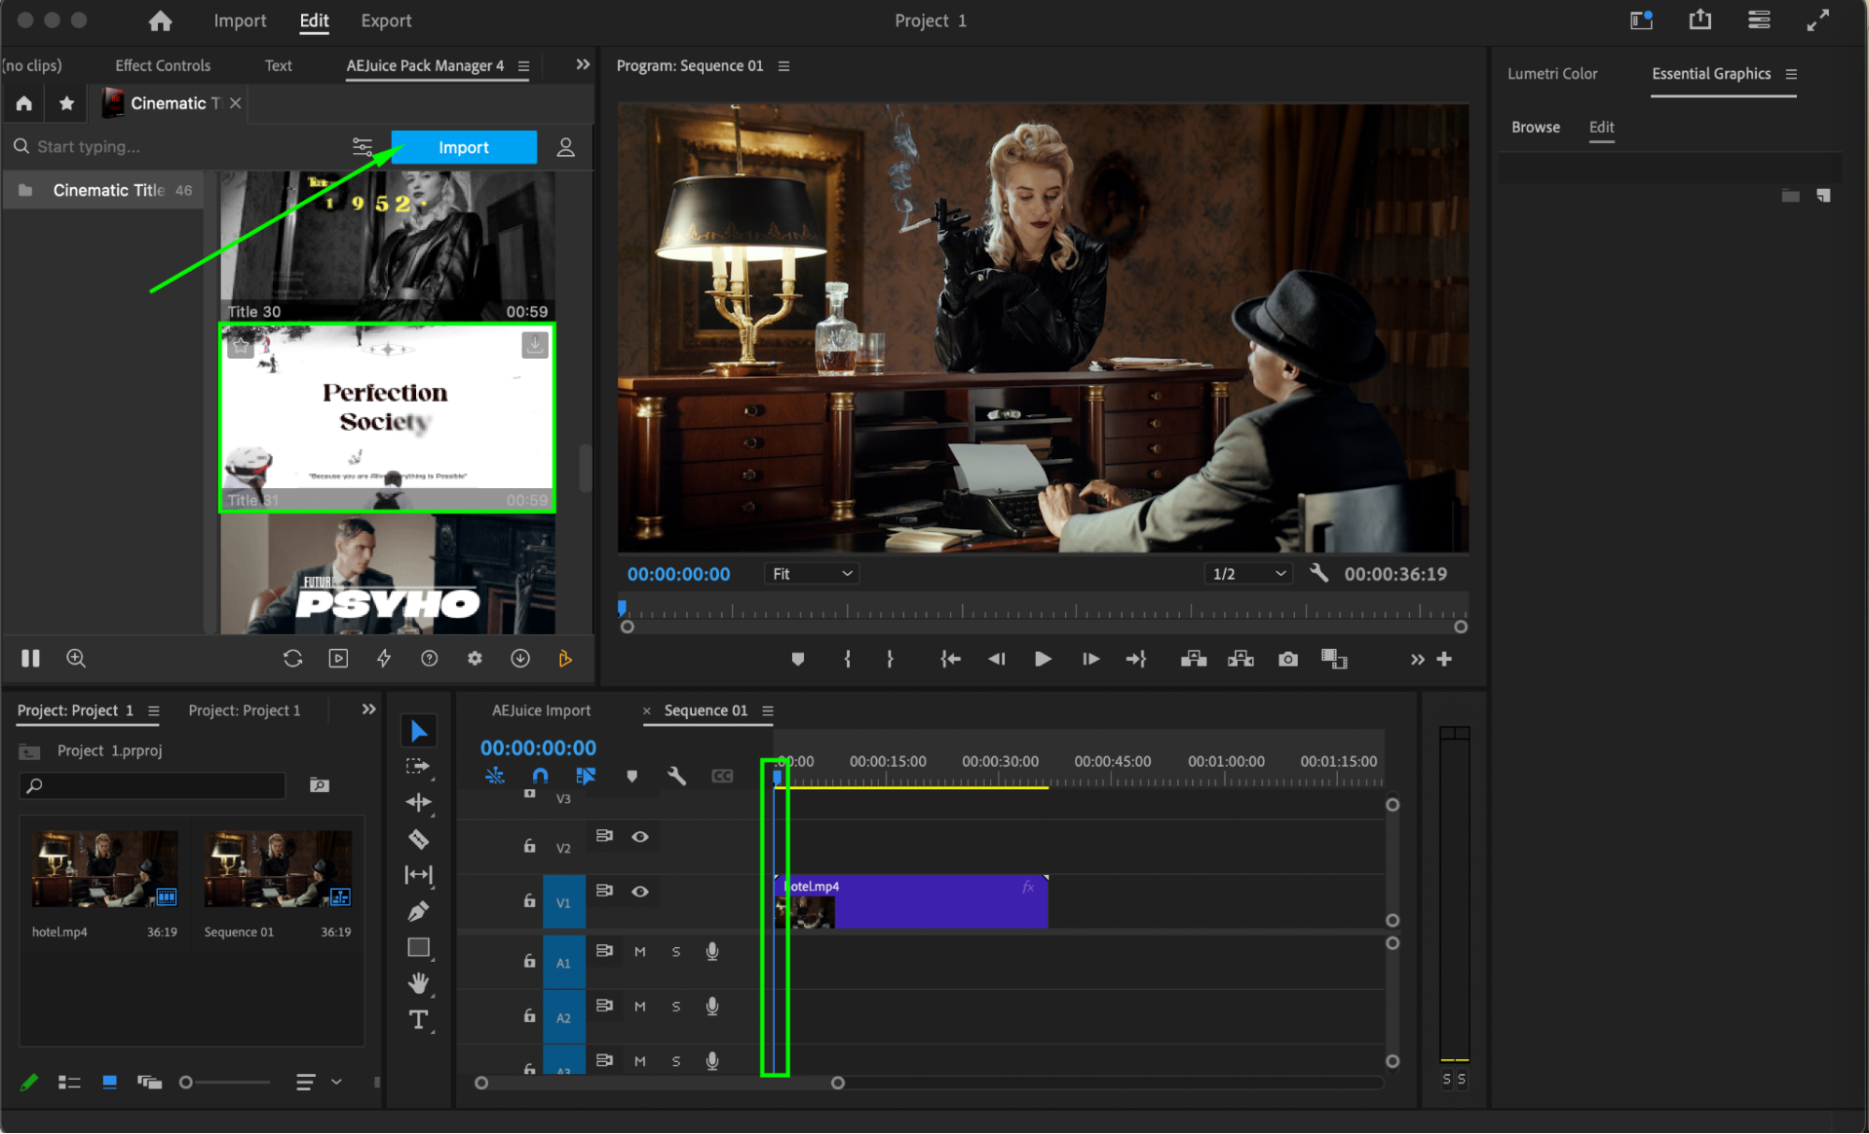Open the 1/2 playback resolution dropdown
1869x1134 pixels.
click(x=1248, y=574)
